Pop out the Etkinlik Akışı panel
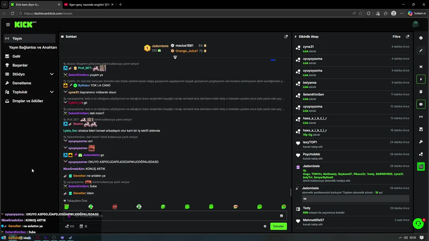Screen dimensions: 429x241 click(x=408, y=36)
